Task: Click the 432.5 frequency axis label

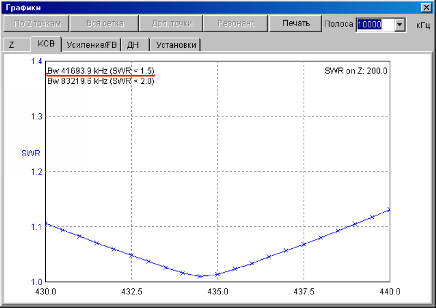Action: [131, 291]
